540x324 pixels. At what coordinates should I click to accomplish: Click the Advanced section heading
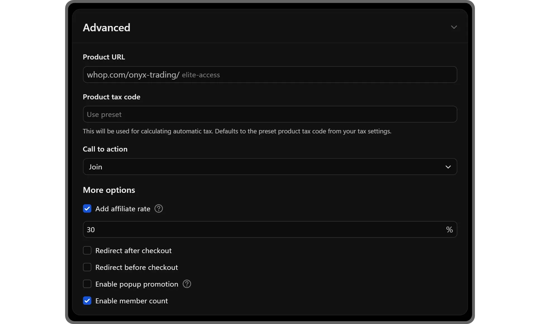pyautogui.click(x=106, y=27)
